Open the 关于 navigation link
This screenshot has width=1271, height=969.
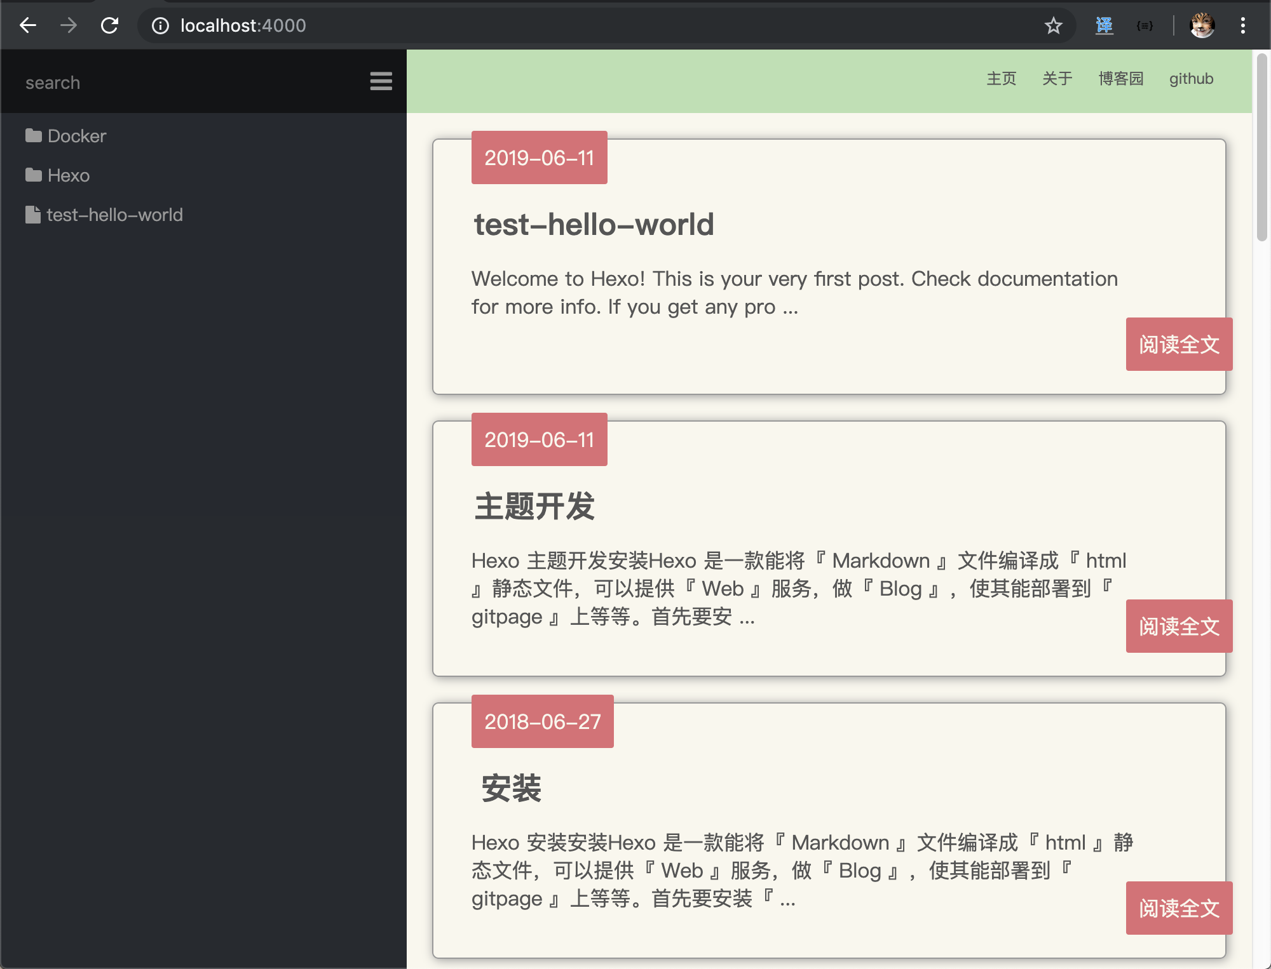coord(1057,79)
